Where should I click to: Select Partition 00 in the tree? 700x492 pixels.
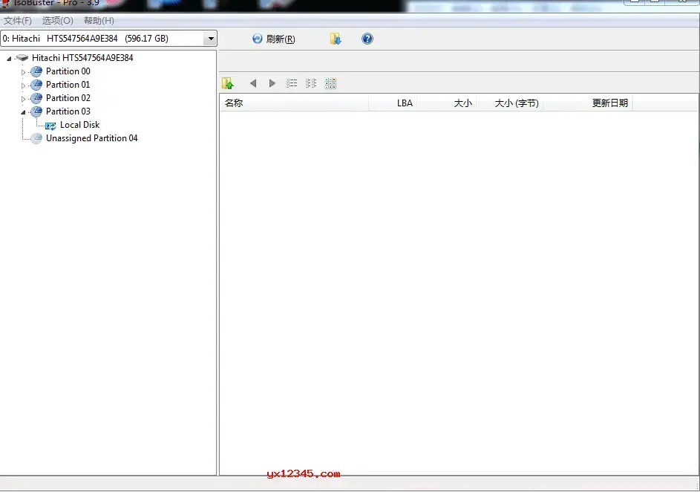[x=68, y=71]
